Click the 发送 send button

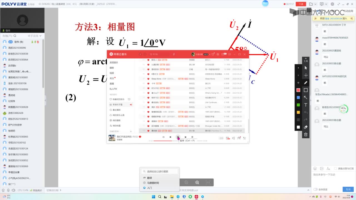[348, 189]
